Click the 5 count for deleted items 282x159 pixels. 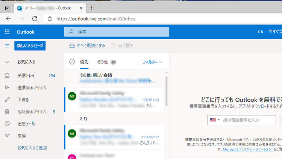54,112
